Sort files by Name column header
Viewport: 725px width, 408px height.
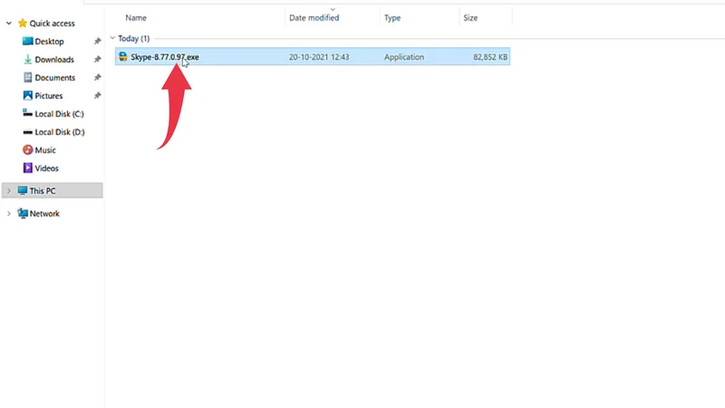click(x=135, y=17)
